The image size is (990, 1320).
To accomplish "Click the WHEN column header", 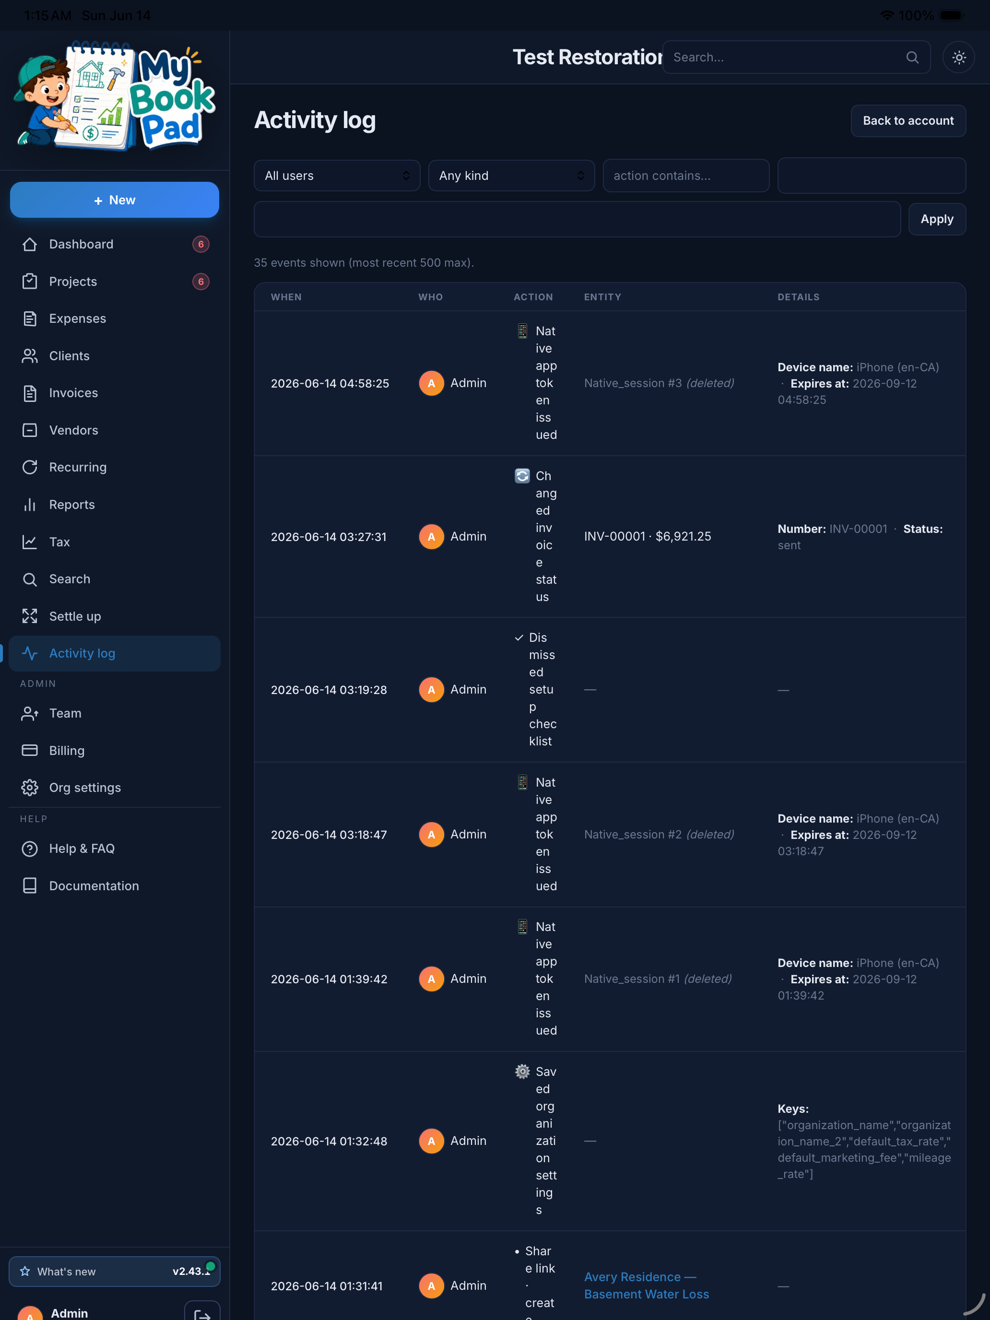I will (x=286, y=296).
